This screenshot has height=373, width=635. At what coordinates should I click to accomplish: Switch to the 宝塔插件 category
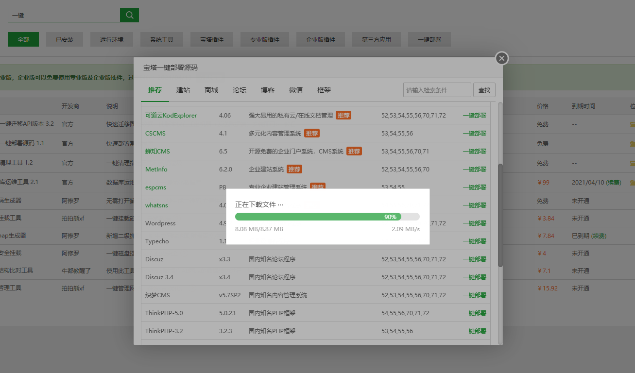coord(212,40)
